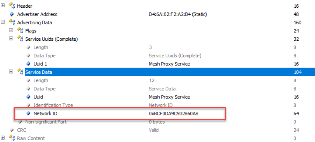This screenshot has height=142, width=315.
Task: Select the Identification Type row
Action: [53, 105]
